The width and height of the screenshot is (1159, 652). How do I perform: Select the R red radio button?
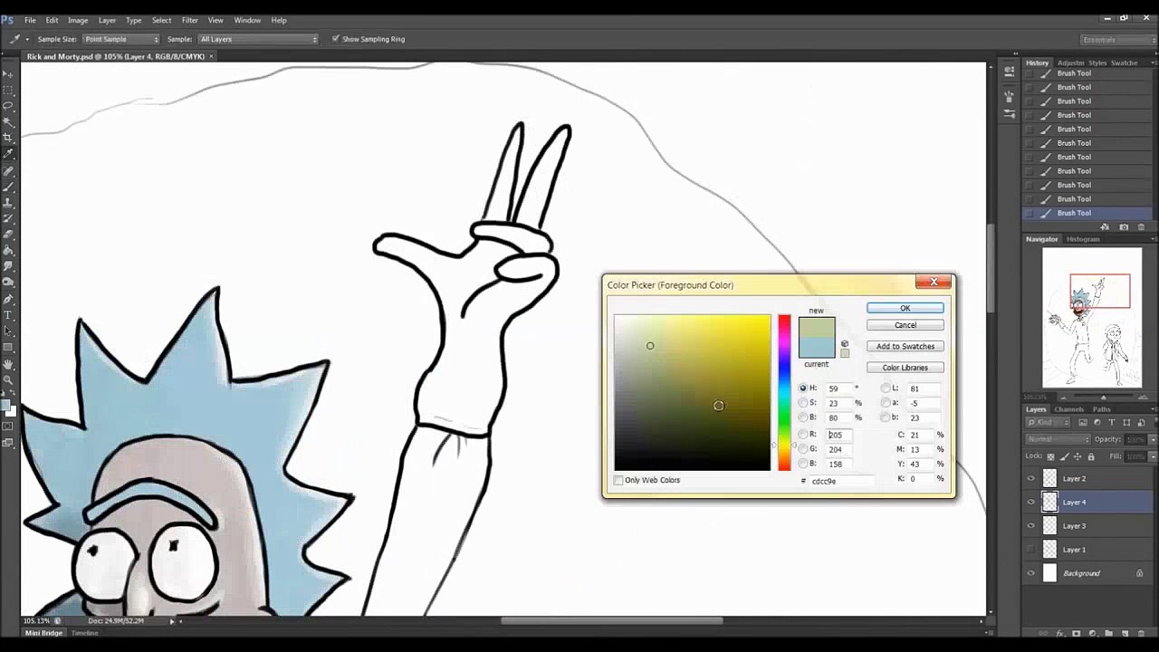(x=803, y=435)
